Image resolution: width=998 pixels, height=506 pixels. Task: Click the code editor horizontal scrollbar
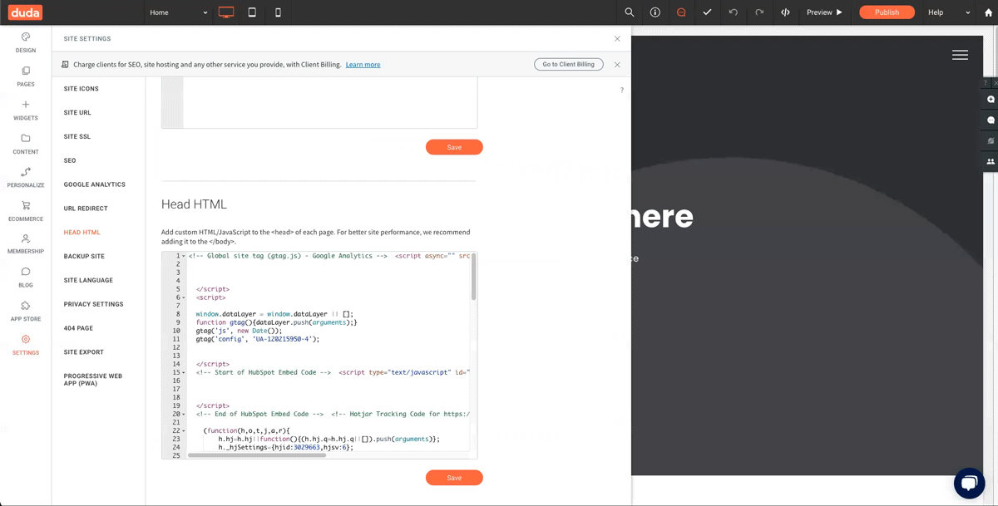257,455
